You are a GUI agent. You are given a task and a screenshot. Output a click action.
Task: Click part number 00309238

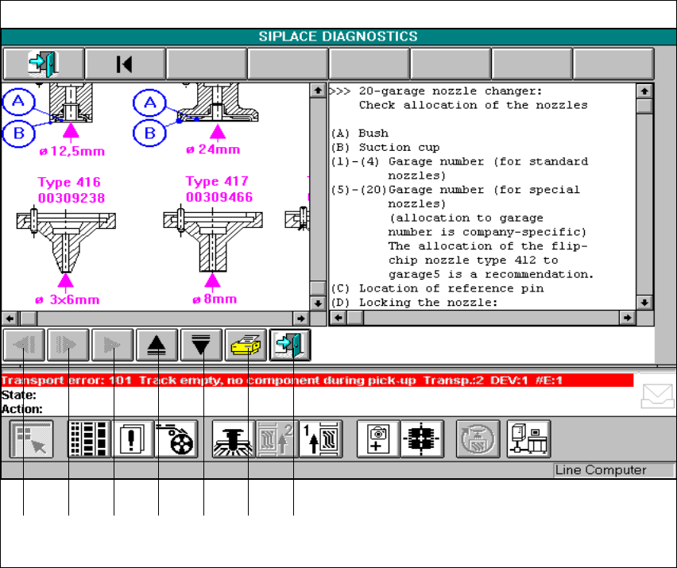tap(72, 198)
